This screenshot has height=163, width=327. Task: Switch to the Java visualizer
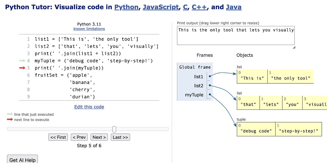[234, 7]
